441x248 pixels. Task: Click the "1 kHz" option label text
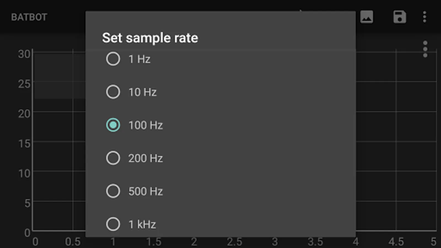click(142, 224)
